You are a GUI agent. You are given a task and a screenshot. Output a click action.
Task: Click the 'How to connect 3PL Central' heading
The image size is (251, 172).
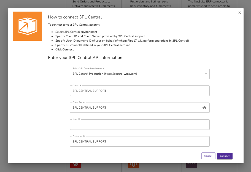click(75, 17)
